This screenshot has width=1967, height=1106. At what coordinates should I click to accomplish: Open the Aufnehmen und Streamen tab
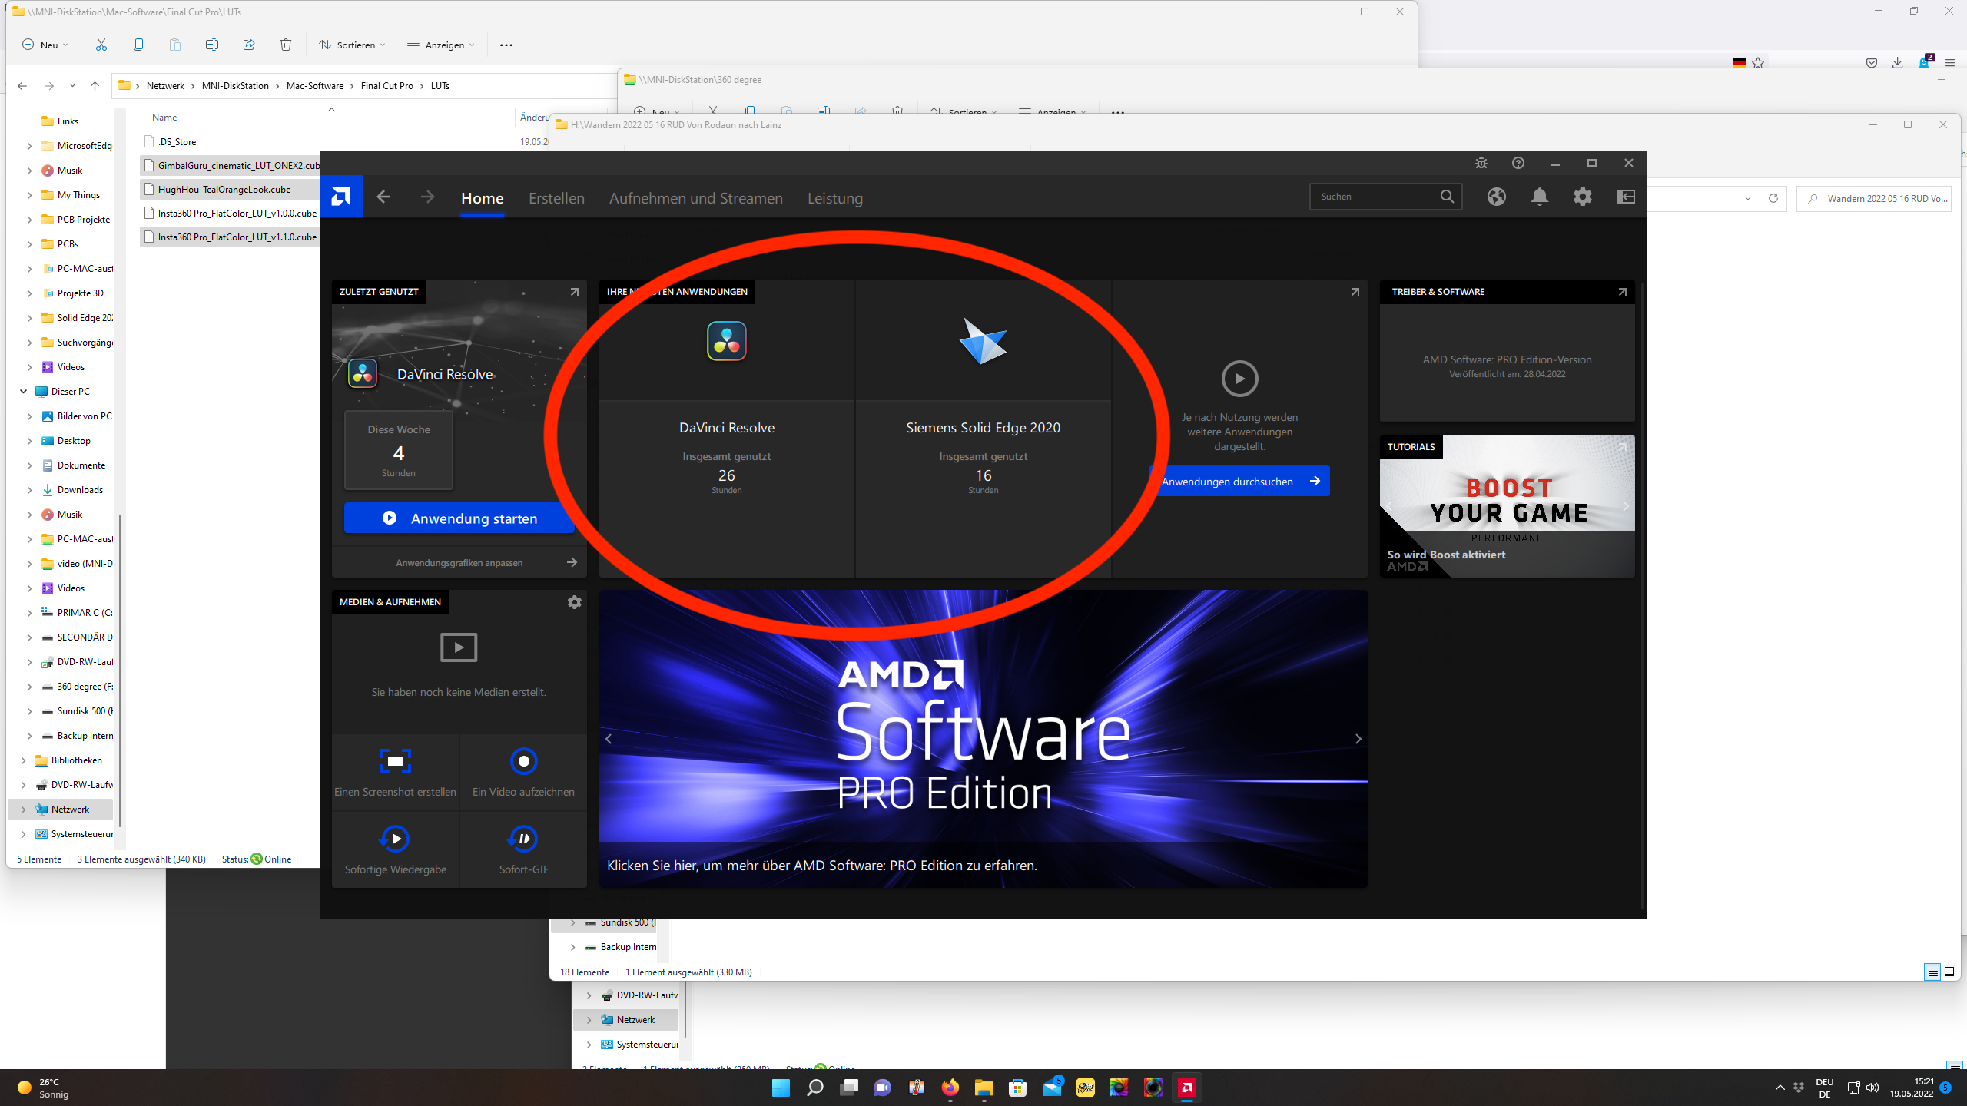click(x=695, y=198)
